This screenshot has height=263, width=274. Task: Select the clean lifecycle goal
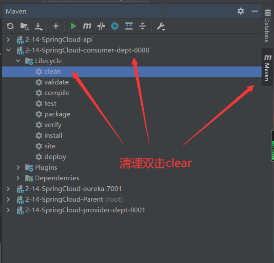[132, 72]
